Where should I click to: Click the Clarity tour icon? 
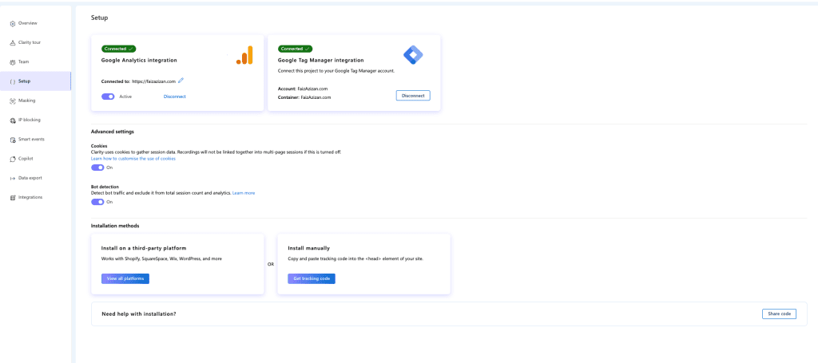pyautogui.click(x=13, y=42)
